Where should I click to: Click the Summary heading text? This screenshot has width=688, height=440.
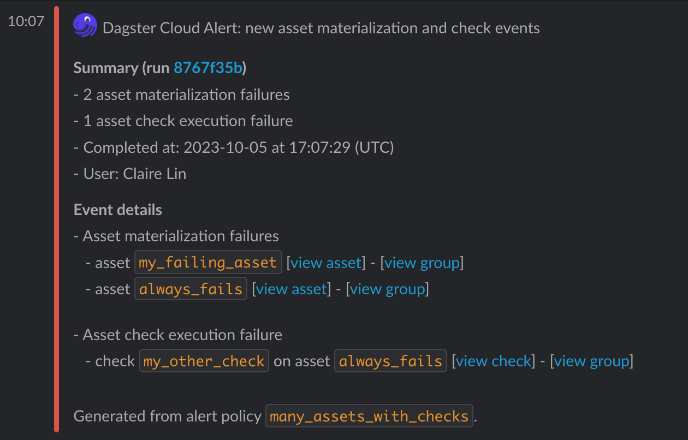[x=160, y=68]
